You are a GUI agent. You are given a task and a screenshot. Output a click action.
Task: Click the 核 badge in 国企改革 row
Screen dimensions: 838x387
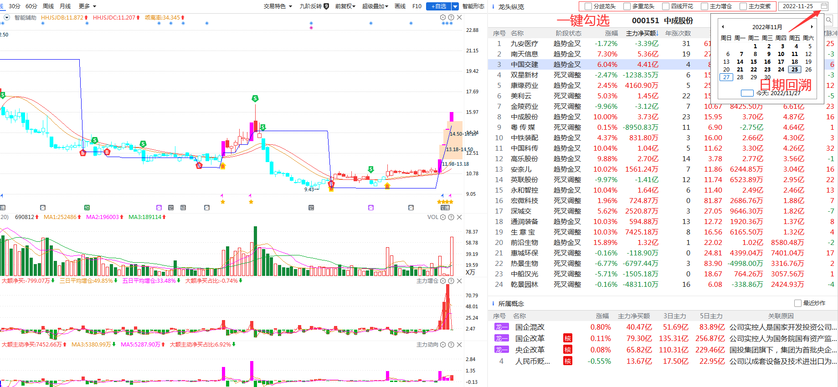pyautogui.click(x=568, y=338)
